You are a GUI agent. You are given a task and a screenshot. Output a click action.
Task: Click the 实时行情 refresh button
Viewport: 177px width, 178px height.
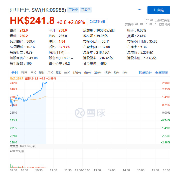(97, 22)
